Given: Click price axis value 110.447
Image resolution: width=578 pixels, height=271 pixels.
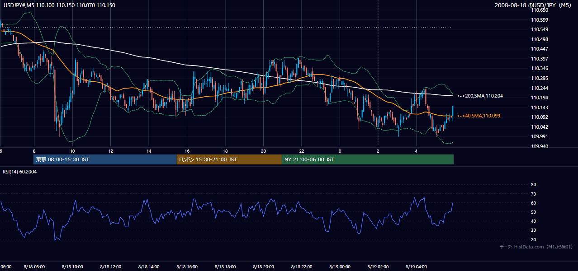Looking at the screenshot, I should [540, 49].
